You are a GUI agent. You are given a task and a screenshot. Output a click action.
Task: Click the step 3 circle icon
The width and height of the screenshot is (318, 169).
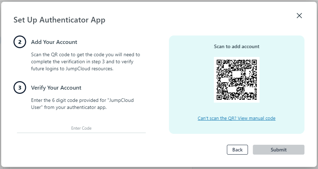[20, 88]
